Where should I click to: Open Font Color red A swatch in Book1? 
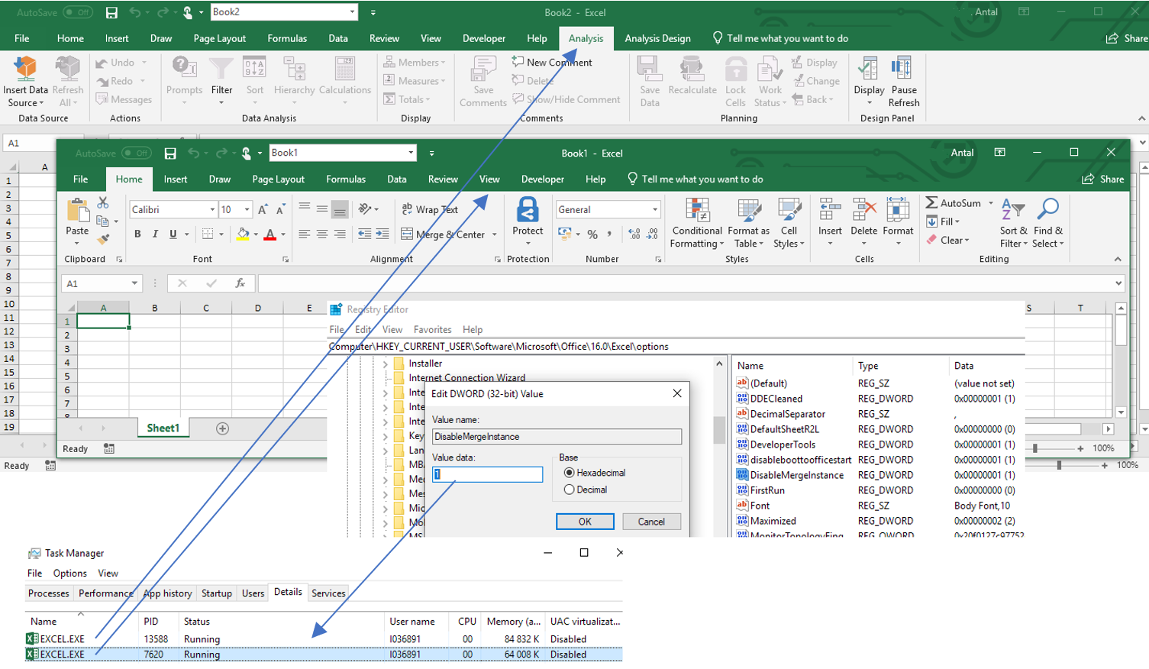269,234
